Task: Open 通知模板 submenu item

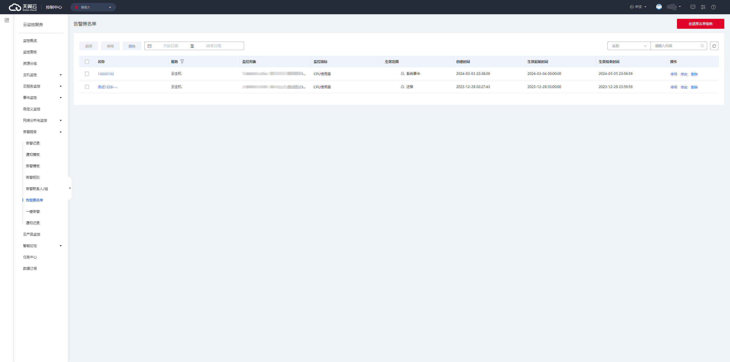Action: point(33,155)
